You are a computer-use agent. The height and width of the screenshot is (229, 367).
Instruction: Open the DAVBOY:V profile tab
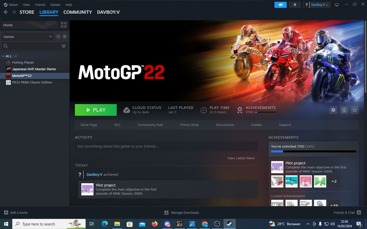(x=108, y=12)
